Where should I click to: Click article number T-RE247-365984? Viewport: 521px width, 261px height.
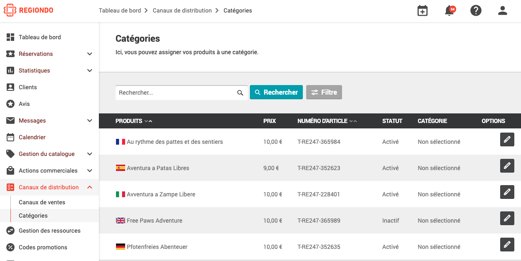pyautogui.click(x=319, y=142)
